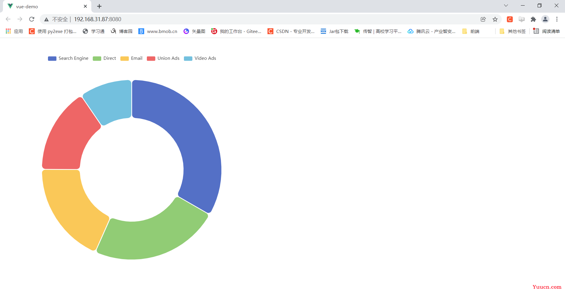Image resolution: width=565 pixels, height=303 pixels.
Task: Bookmark this page with the star
Action: tap(495, 19)
